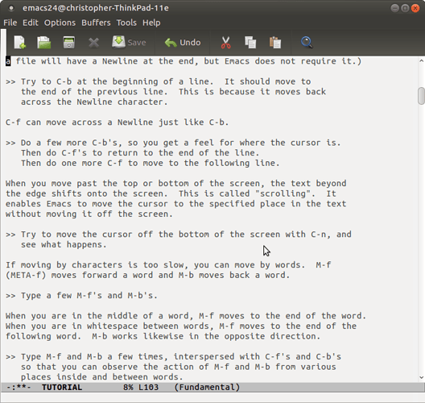425x403 pixels.
Task: Open a file with the folder icon
Action: (x=44, y=43)
